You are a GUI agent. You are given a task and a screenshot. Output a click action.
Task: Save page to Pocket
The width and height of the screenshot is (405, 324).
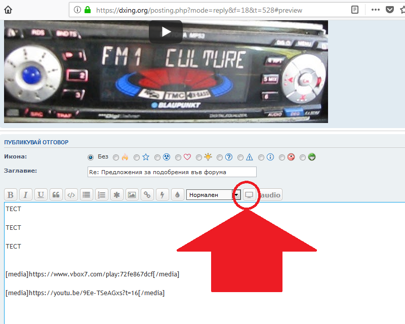(x=390, y=10)
